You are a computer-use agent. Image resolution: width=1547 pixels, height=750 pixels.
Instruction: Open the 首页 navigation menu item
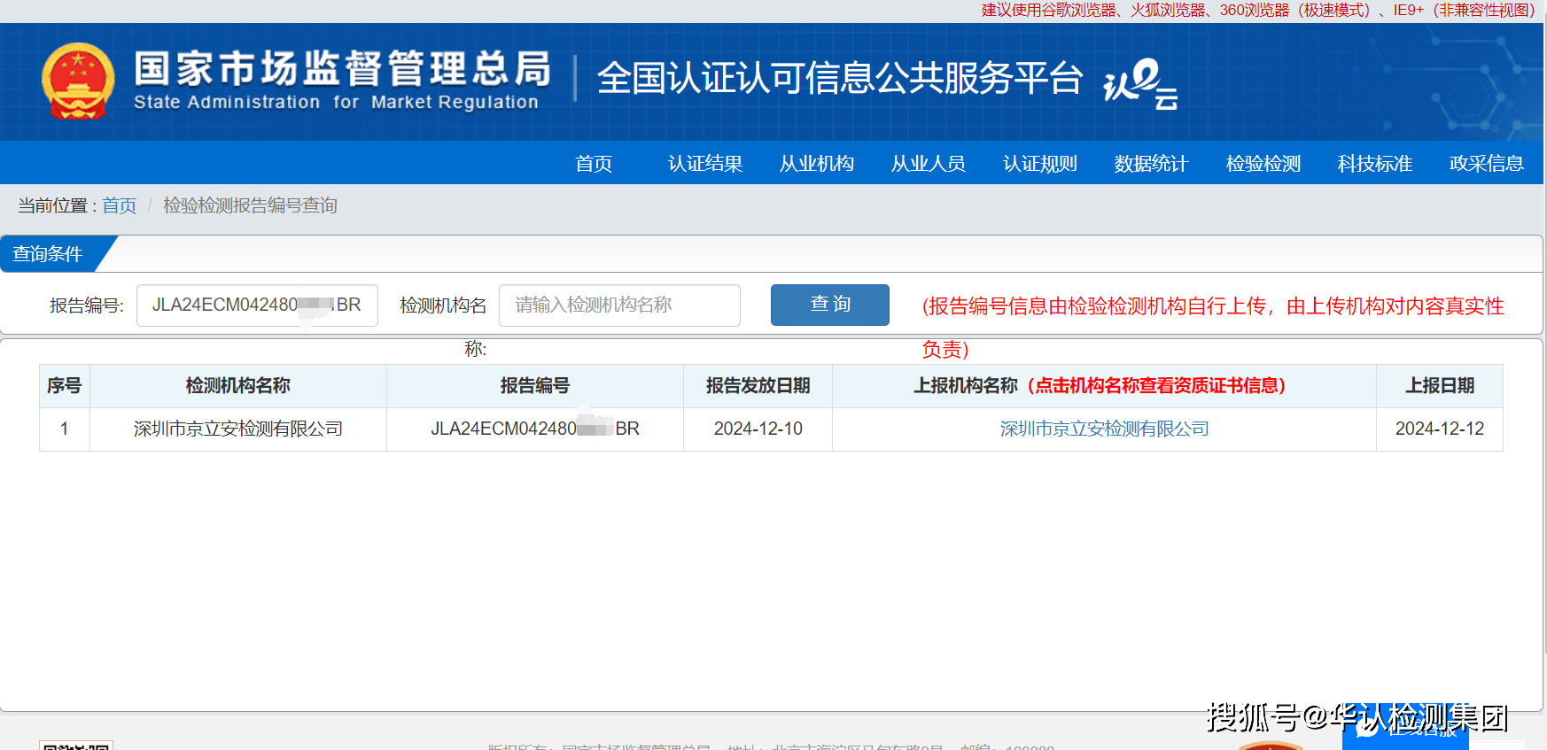pos(594,164)
